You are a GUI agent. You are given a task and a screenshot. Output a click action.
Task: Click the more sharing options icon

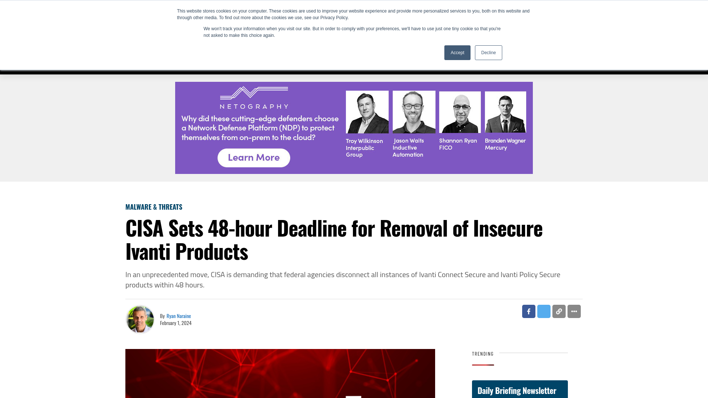(574, 311)
